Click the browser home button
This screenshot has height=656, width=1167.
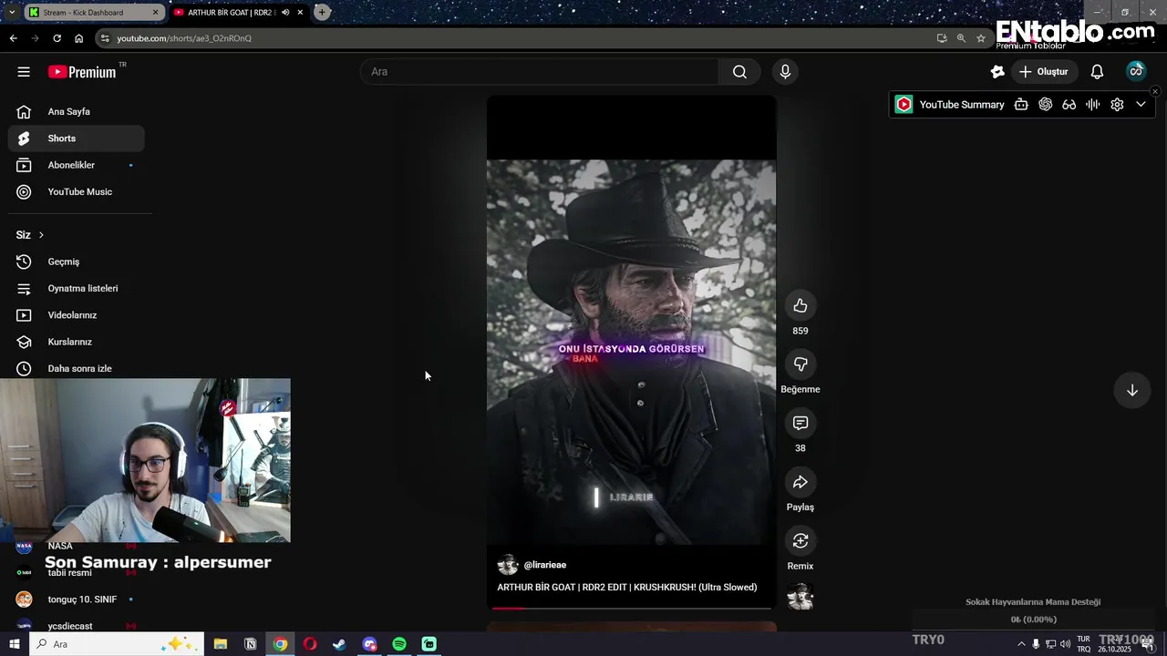point(78,38)
